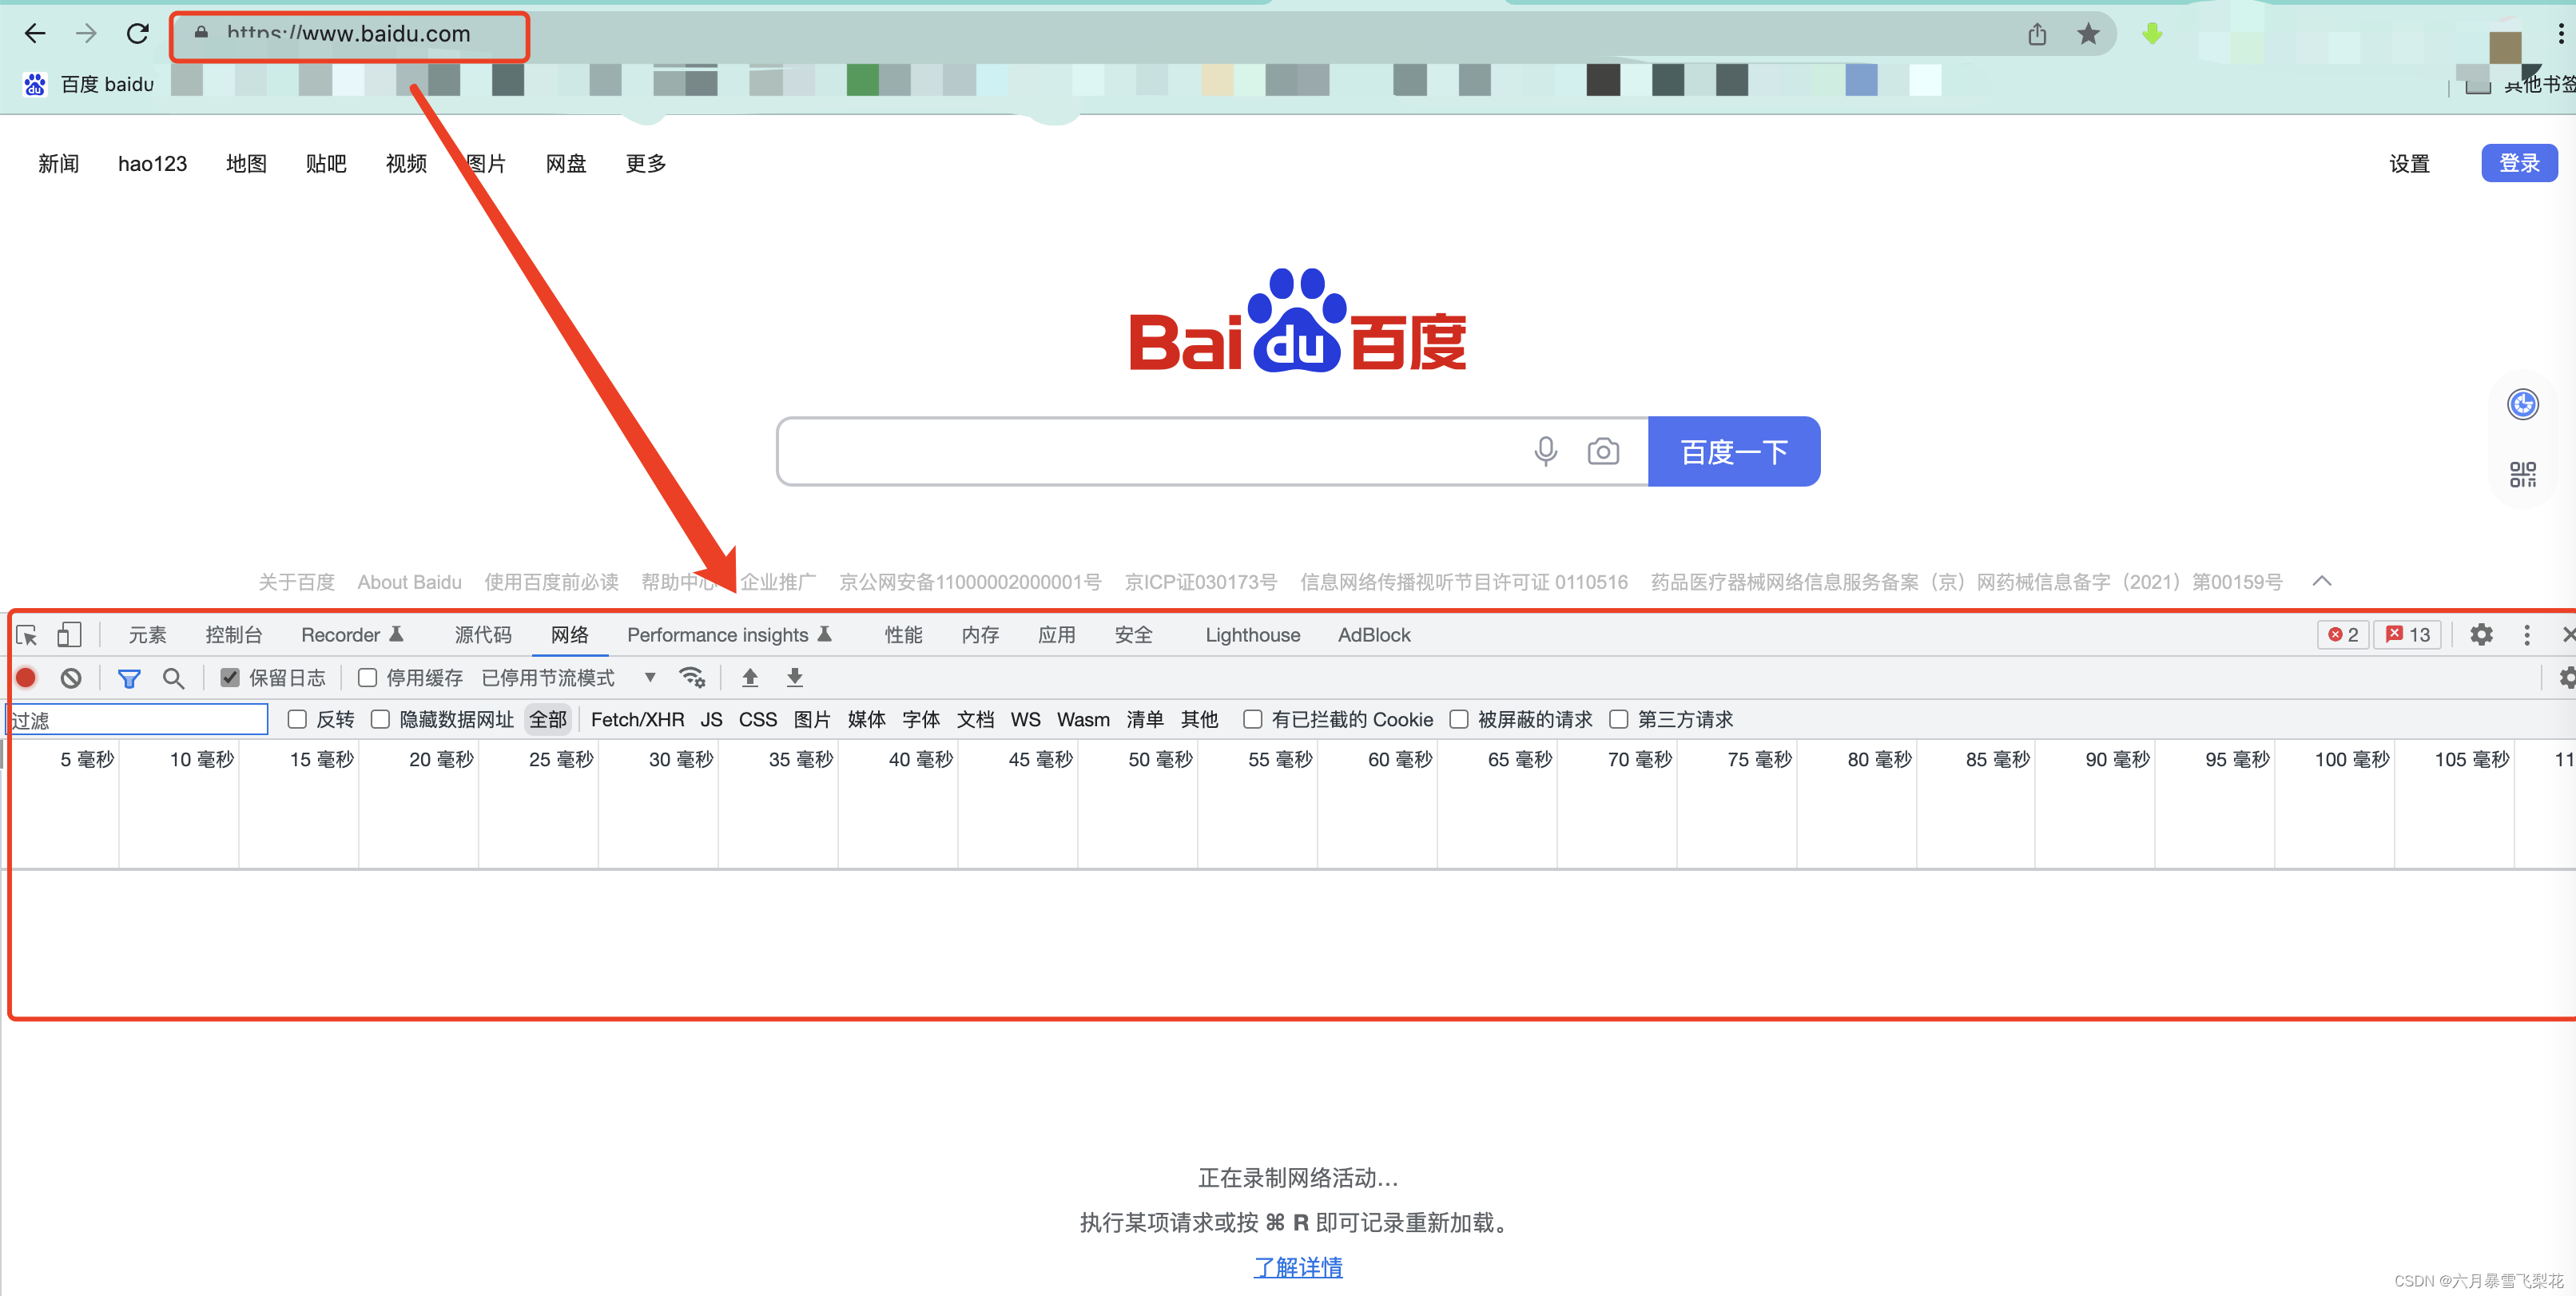Open the QR code icon on right sidebar
2576x1296 pixels.
[x=2522, y=474]
